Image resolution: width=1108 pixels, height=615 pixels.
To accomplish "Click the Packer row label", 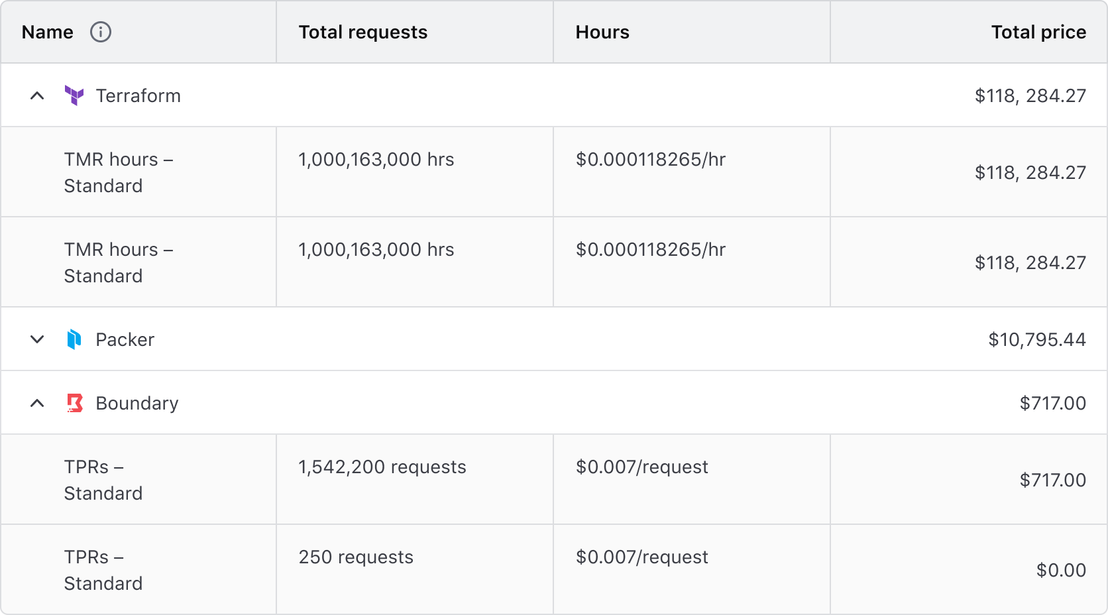I will (125, 339).
